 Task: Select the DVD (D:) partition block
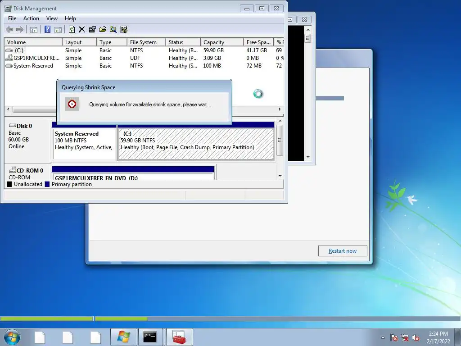(x=133, y=173)
